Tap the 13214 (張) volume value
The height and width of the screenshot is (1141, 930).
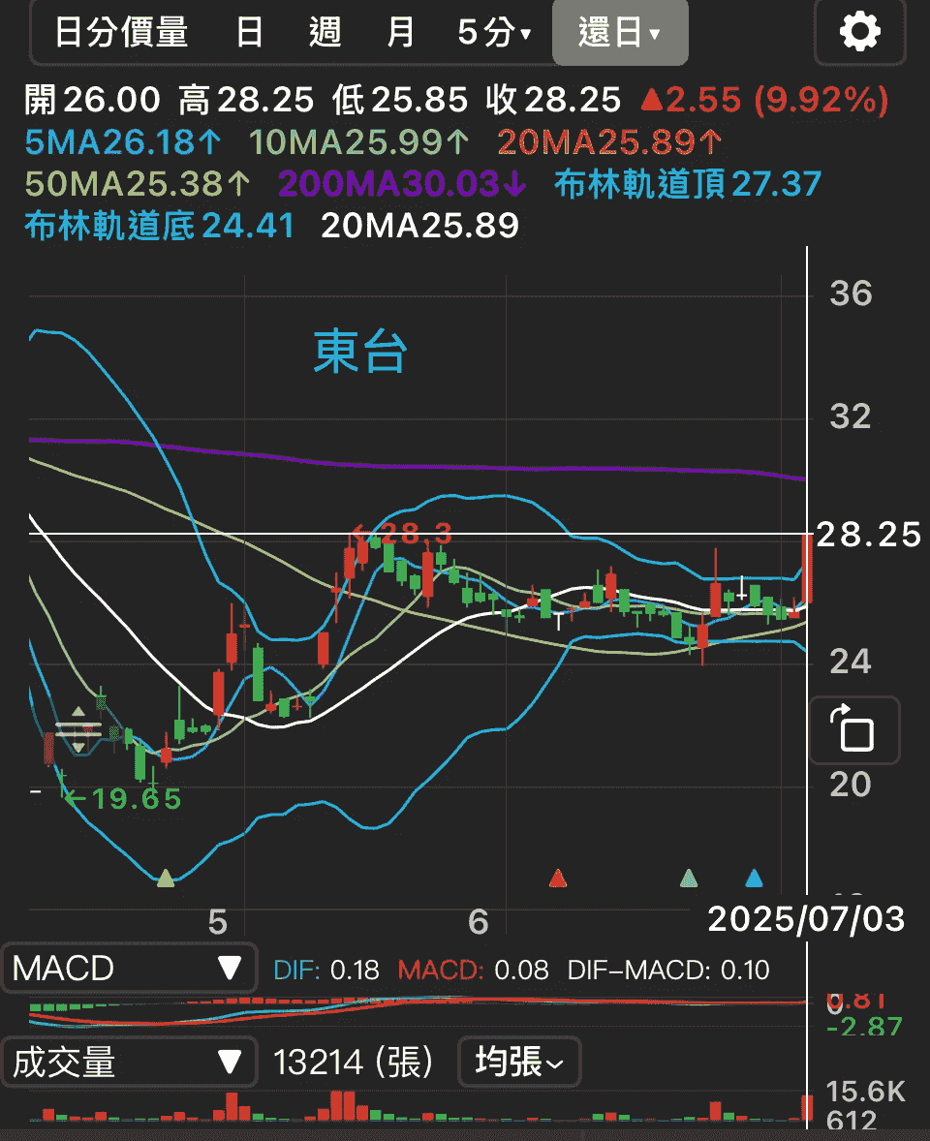coord(353,1063)
